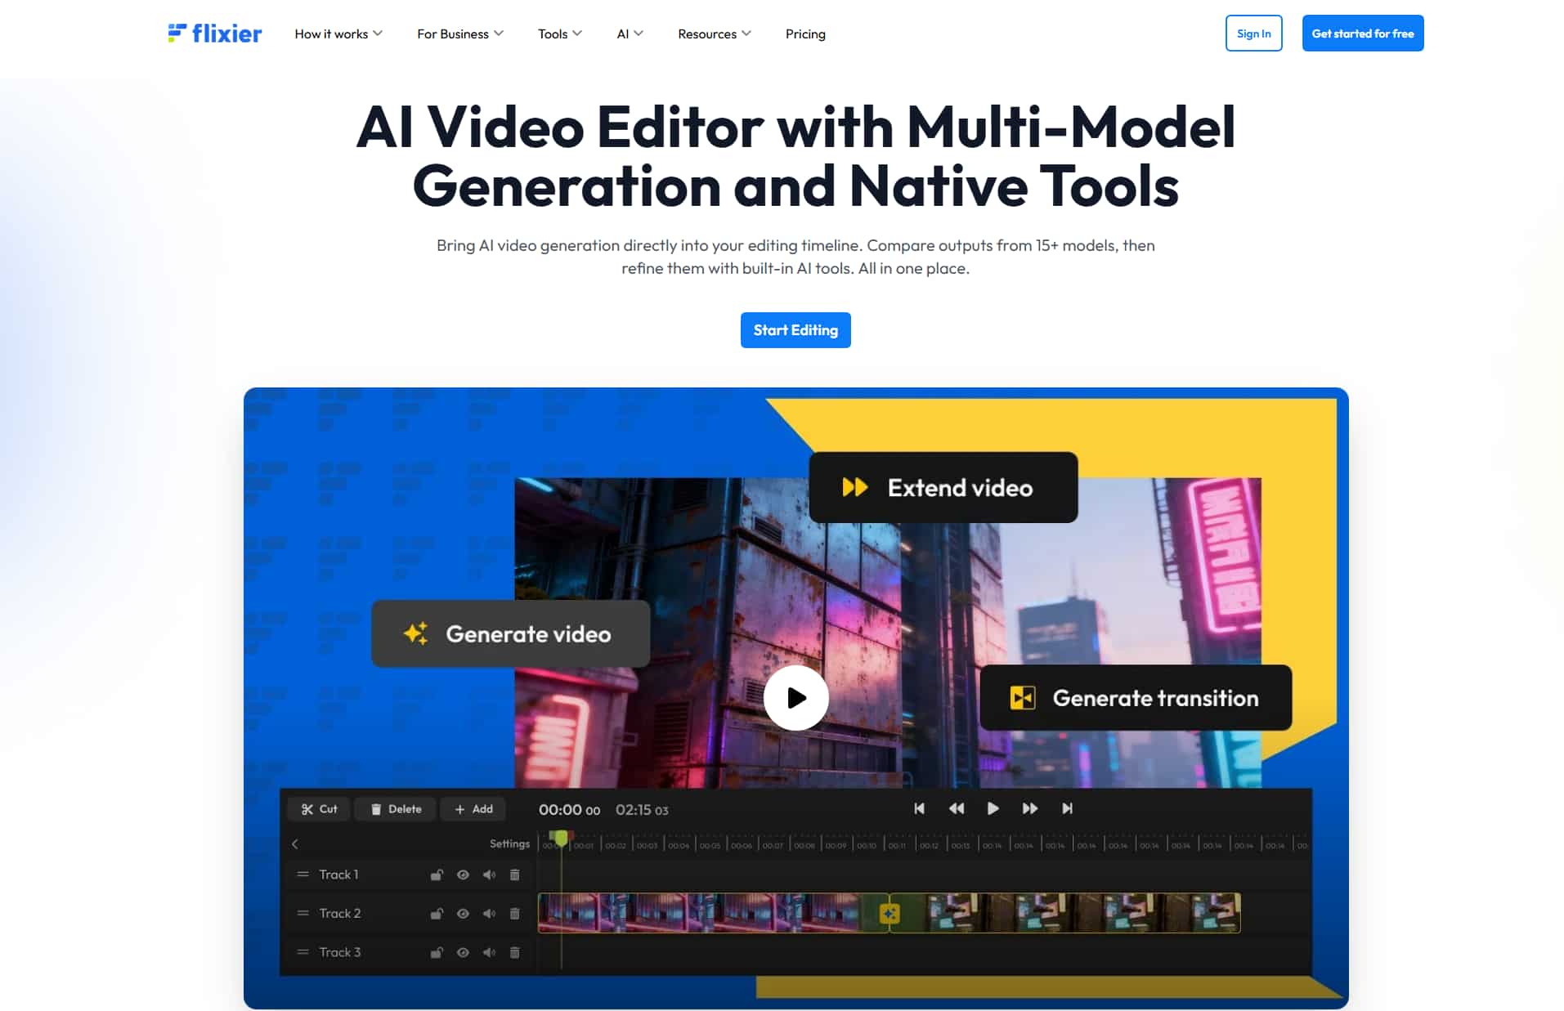
Task: Delete Track 1 with trash icon
Action: (514, 875)
